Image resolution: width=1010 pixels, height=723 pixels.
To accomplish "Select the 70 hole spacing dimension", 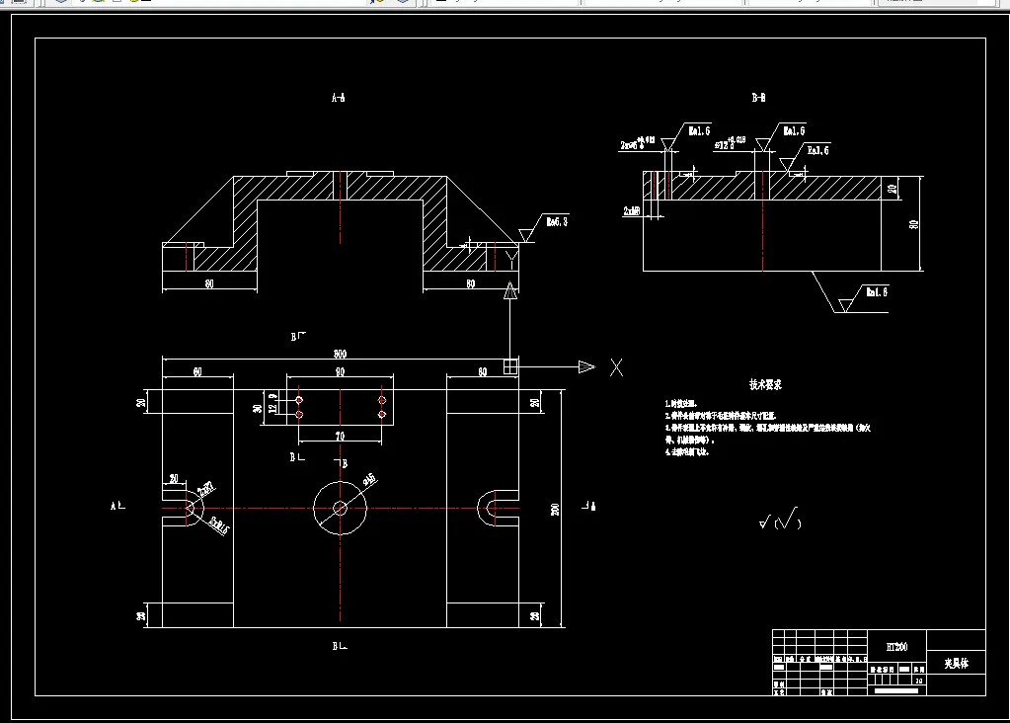I will point(340,437).
